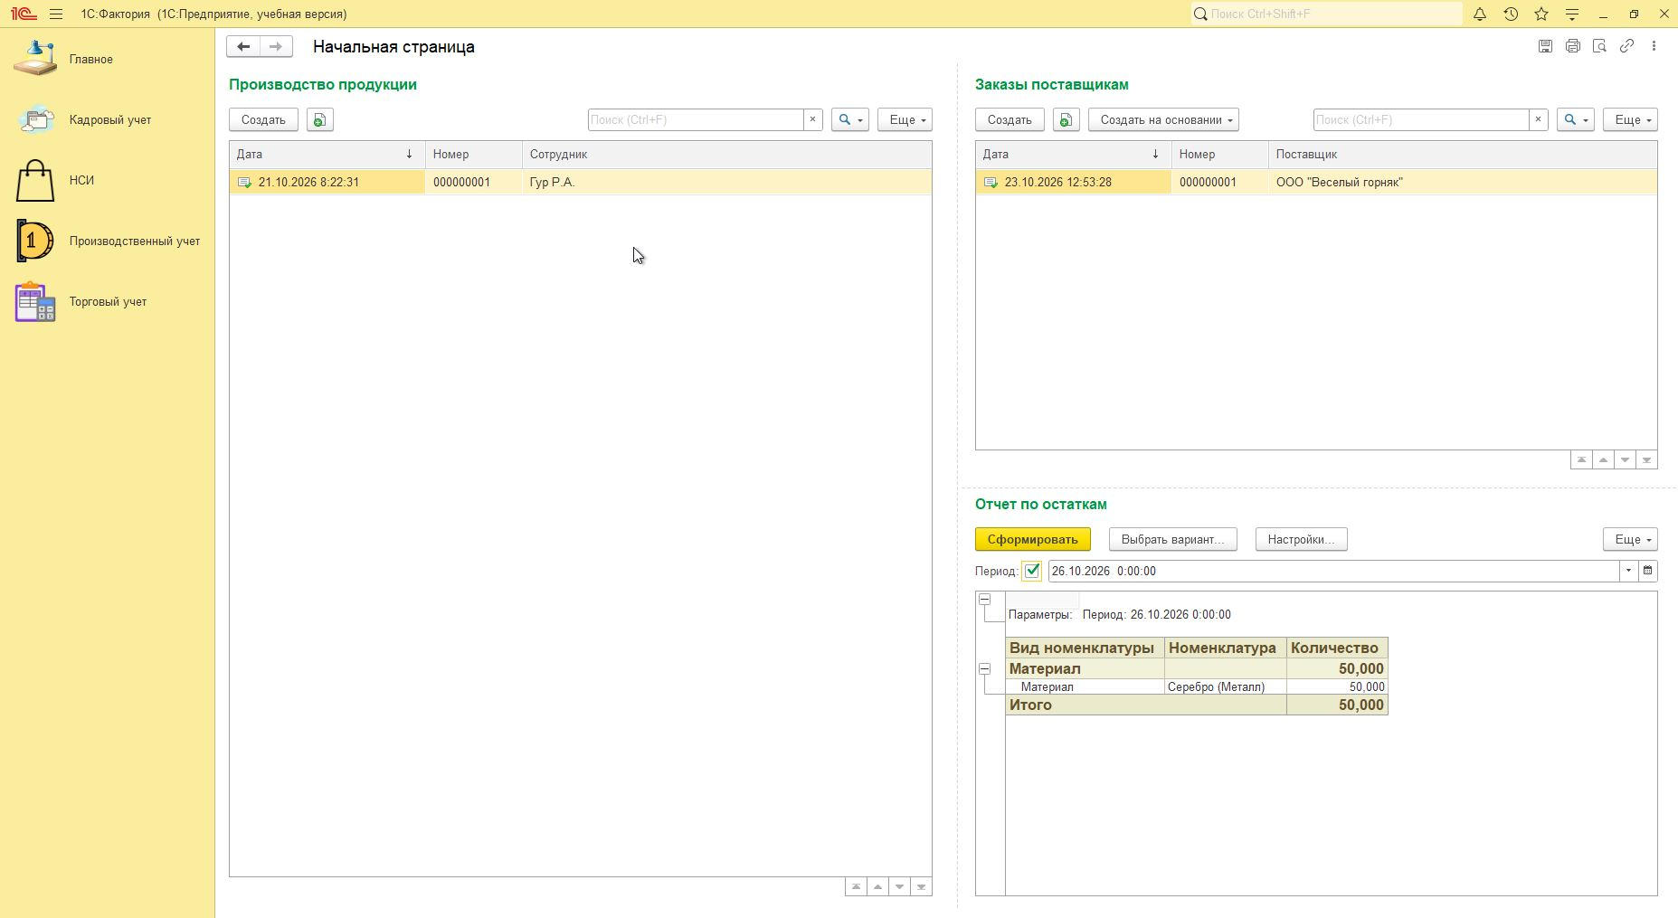
Task: Click Сформировать report button
Action: tap(1033, 539)
